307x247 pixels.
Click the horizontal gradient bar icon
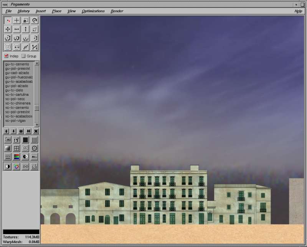pyautogui.click(x=35, y=157)
